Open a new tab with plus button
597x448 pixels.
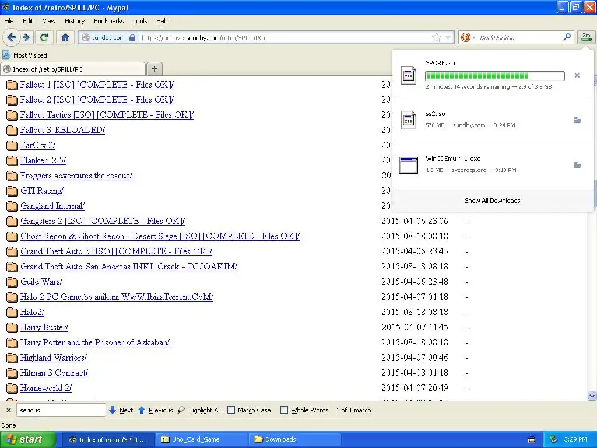(154, 69)
